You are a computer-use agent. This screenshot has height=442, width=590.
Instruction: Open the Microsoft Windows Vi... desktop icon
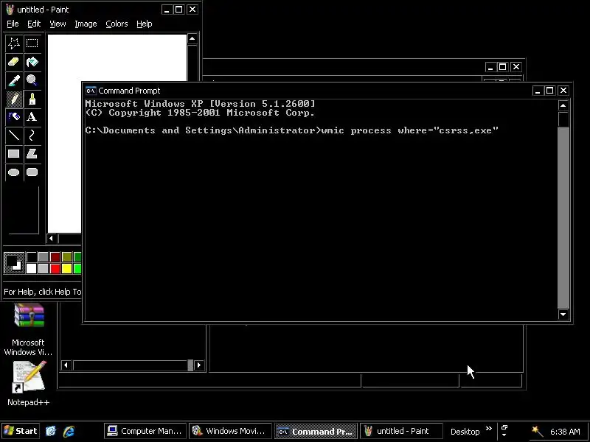point(29,329)
